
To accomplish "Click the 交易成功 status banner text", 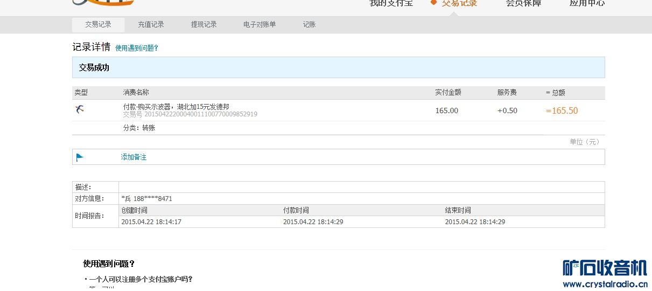I will pos(94,68).
